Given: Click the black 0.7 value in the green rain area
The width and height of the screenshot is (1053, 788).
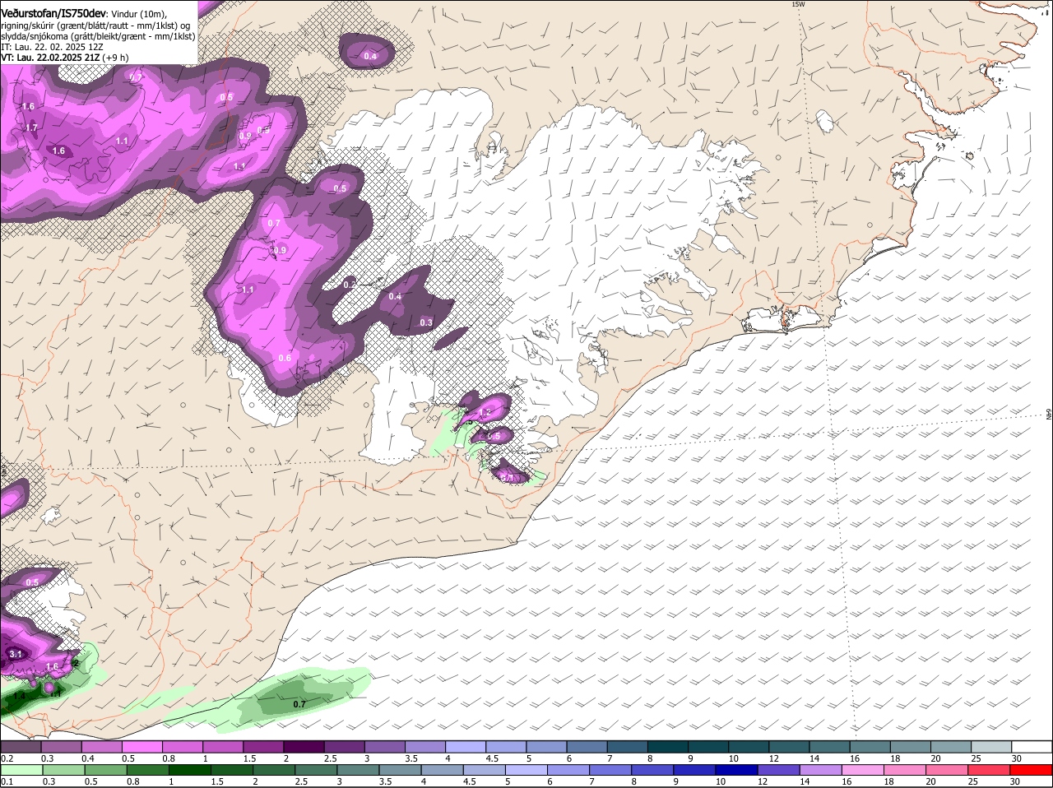Looking at the screenshot, I should (299, 704).
